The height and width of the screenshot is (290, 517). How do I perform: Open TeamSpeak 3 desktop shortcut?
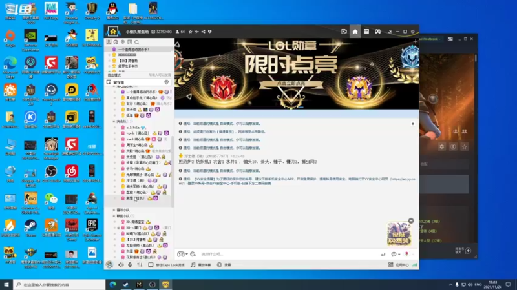(51, 94)
